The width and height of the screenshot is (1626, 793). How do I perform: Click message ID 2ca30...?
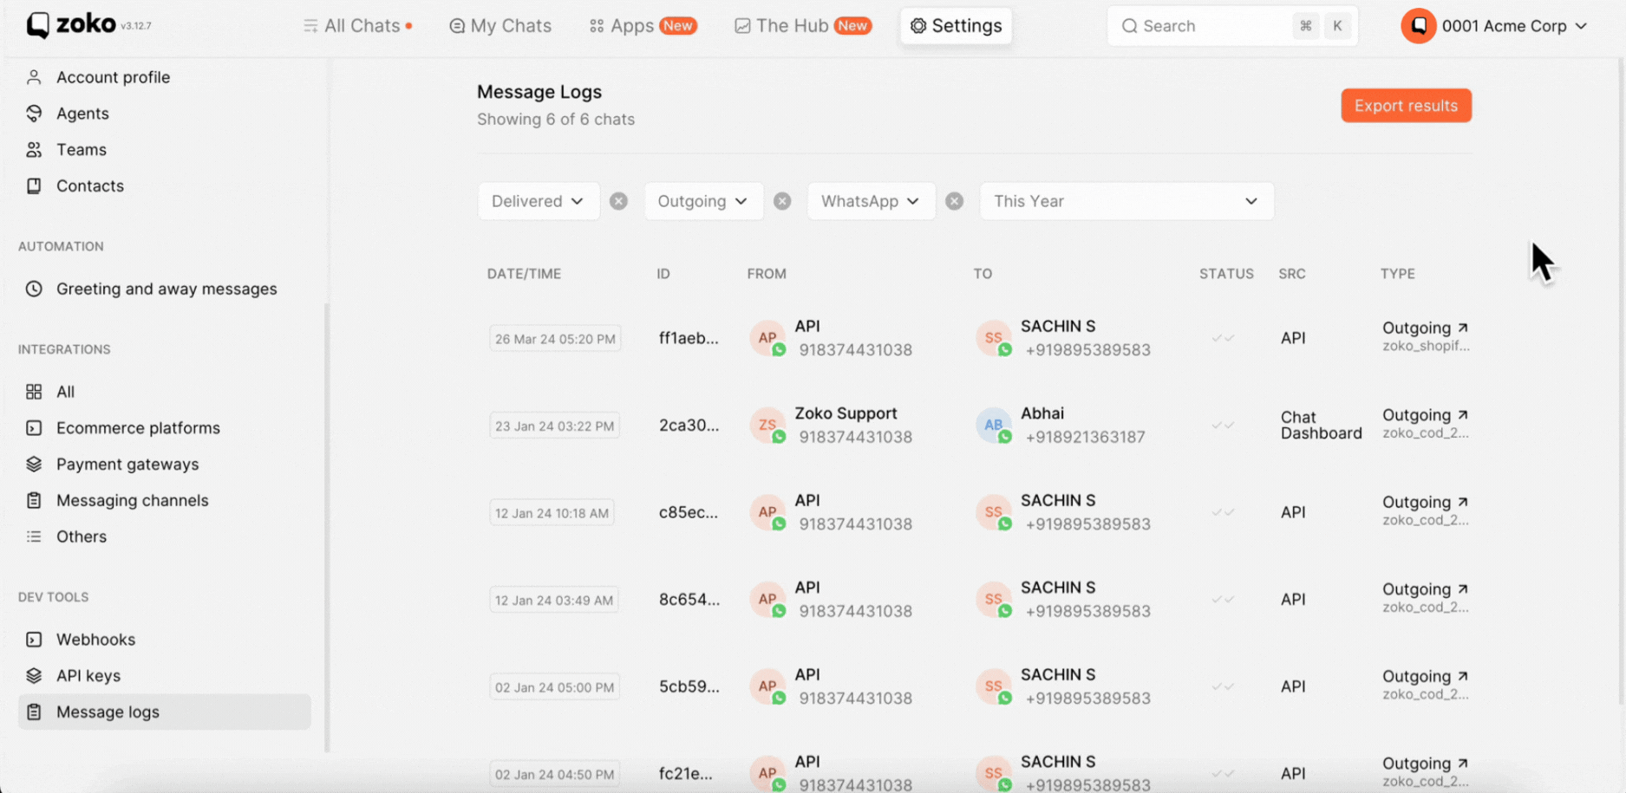click(x=689, y=426)
